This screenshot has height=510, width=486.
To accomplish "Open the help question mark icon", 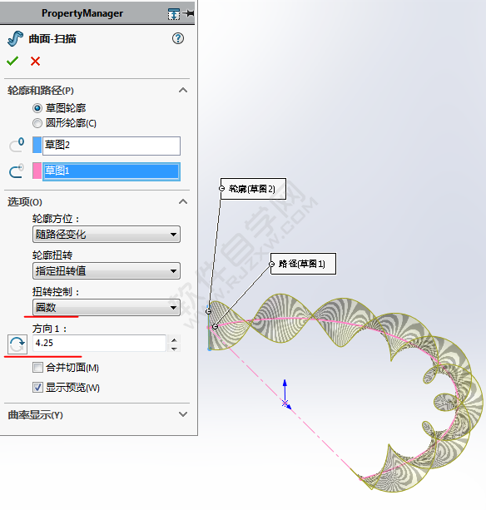I will (x=178, y=39).
